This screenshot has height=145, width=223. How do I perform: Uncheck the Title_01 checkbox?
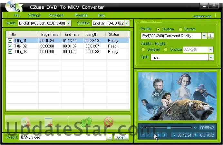click(10, 40)
